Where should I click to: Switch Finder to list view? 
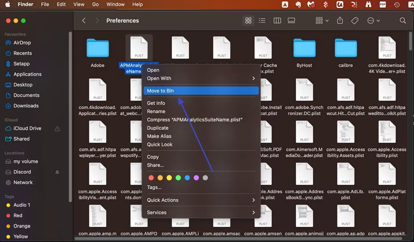point(262,20)
